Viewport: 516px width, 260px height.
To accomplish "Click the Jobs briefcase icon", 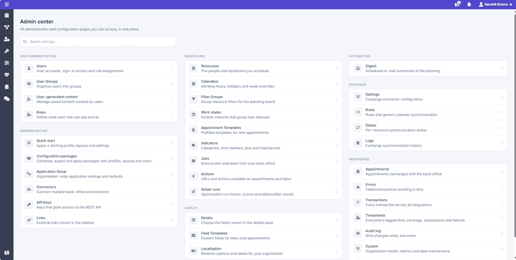I will [x=193, y=161].
